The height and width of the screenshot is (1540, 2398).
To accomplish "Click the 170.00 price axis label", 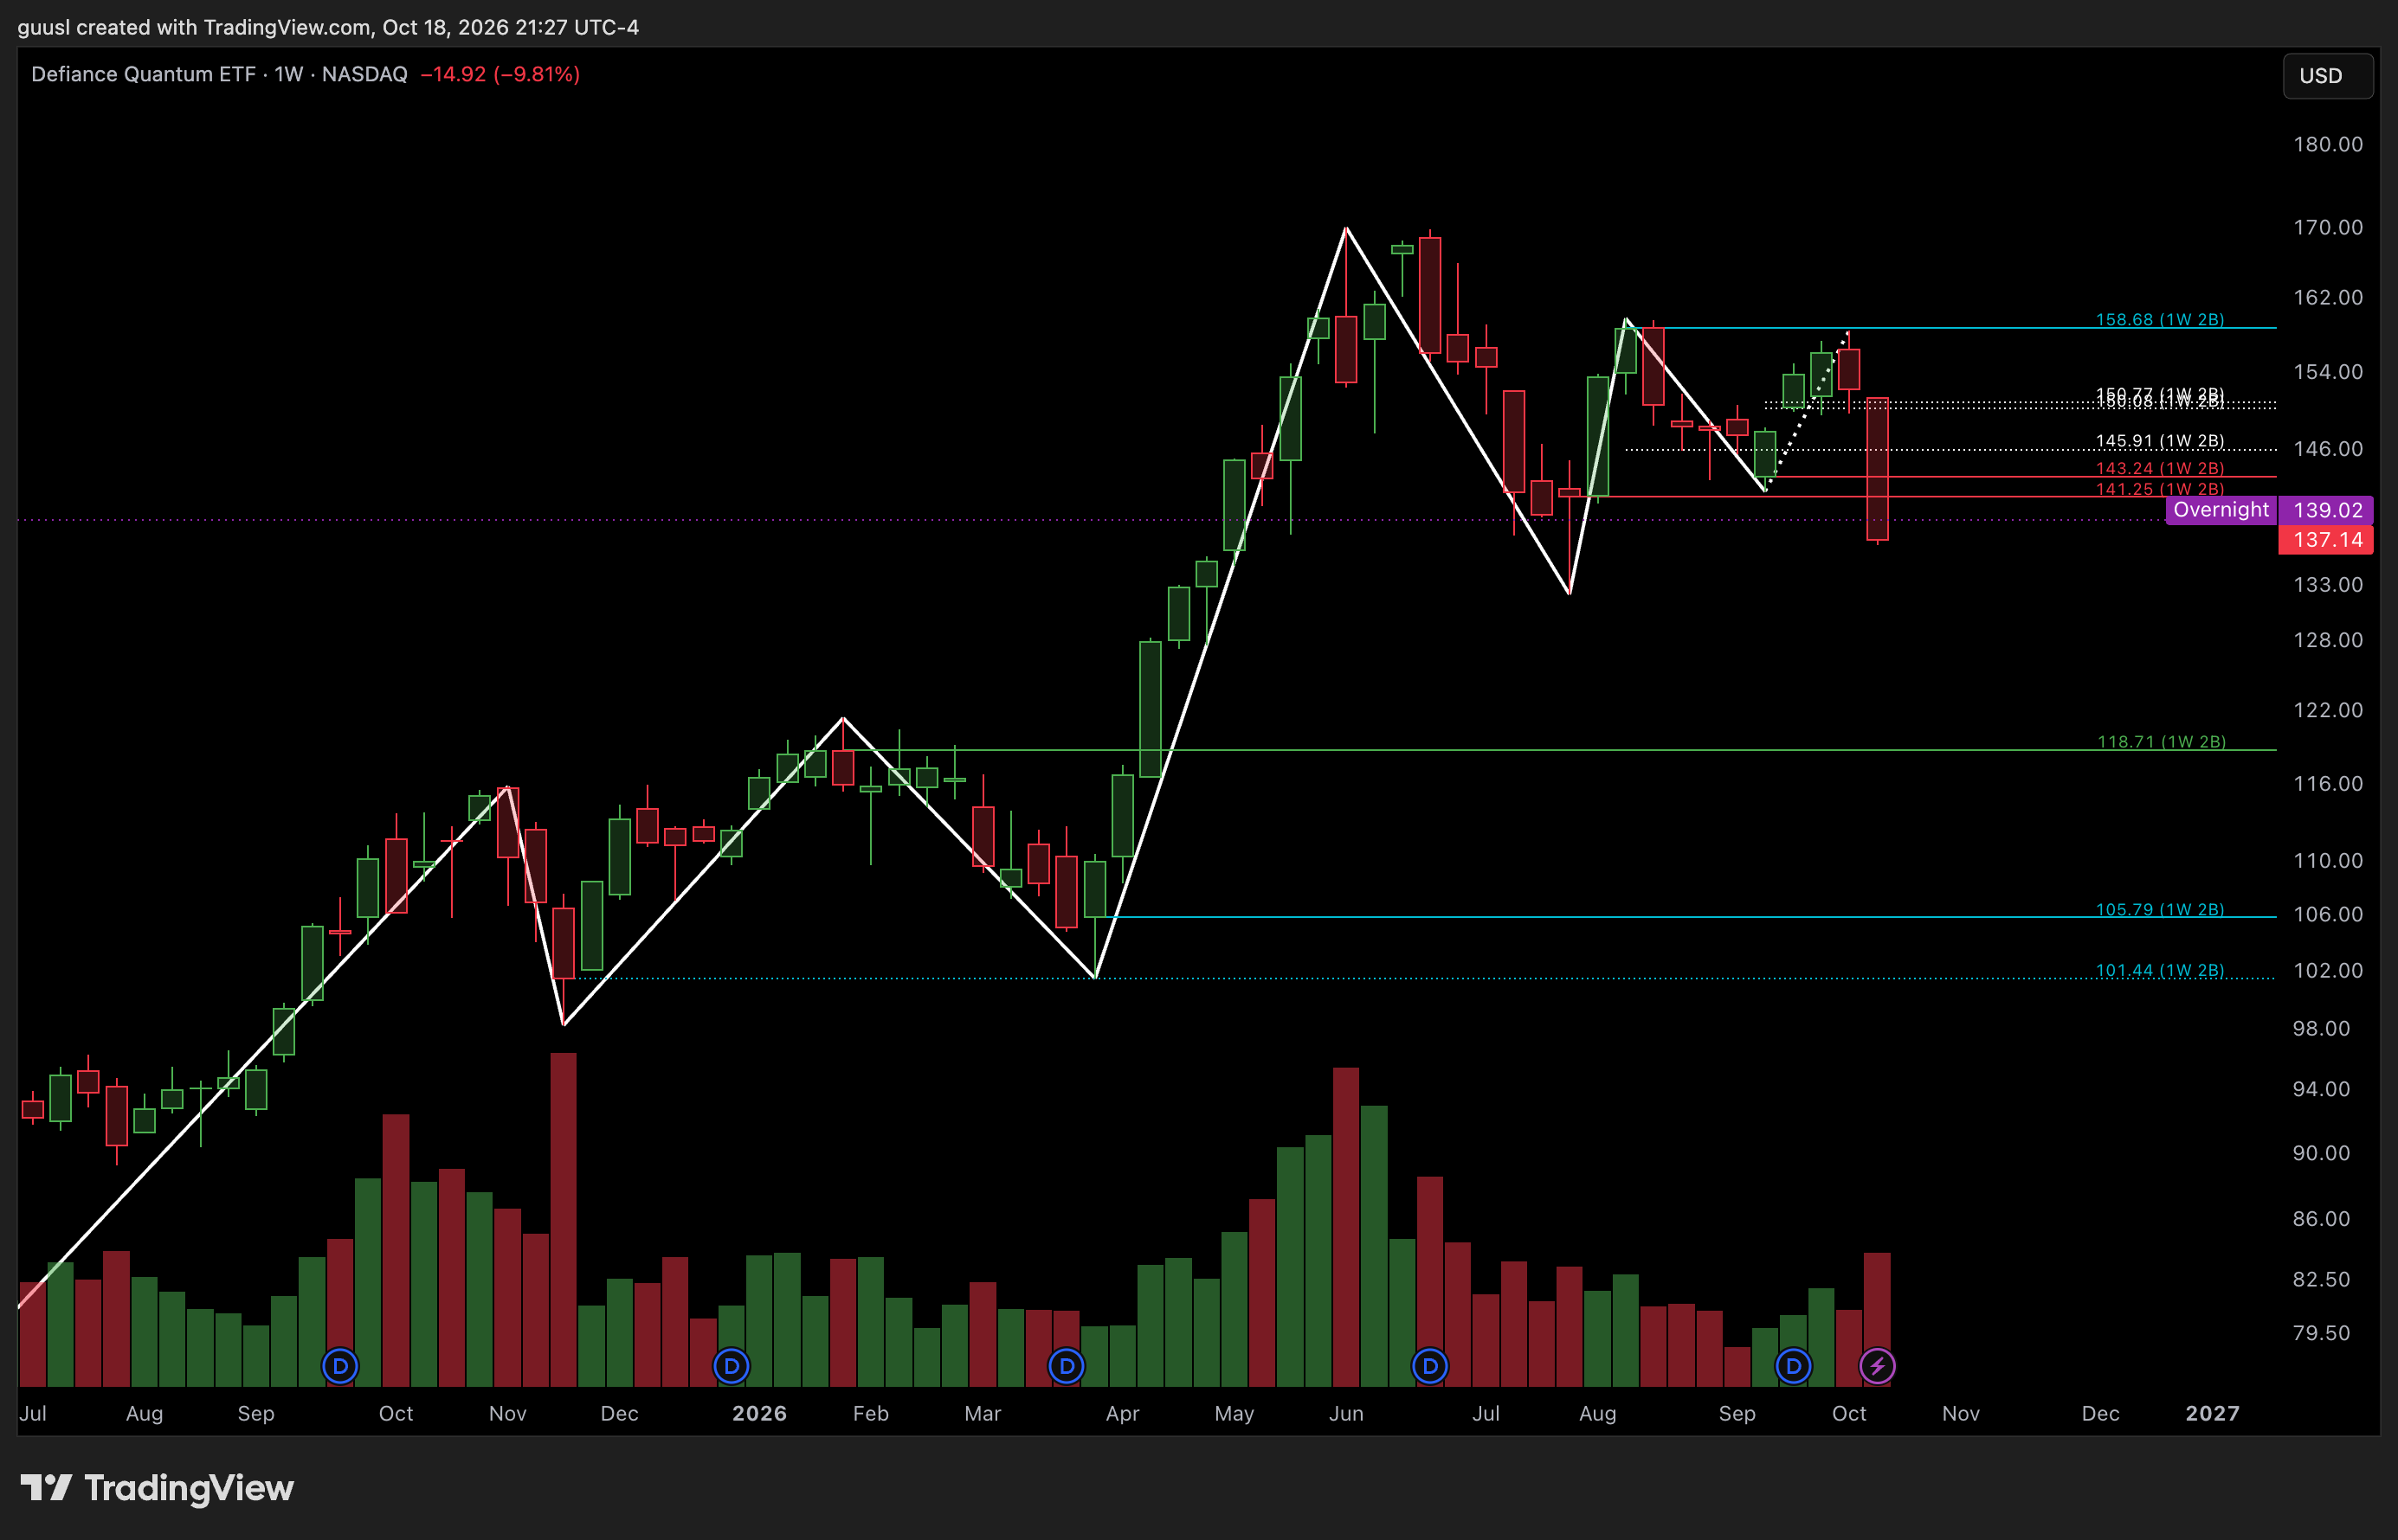I will point(2327,227).
